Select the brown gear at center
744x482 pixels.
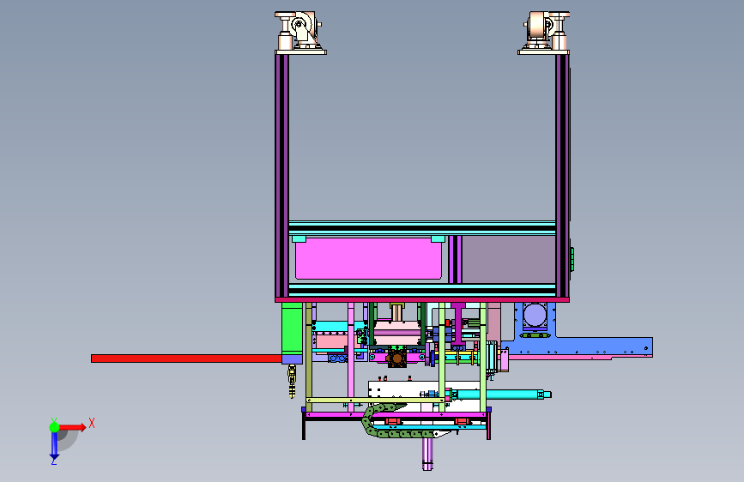tap(396, 358)
